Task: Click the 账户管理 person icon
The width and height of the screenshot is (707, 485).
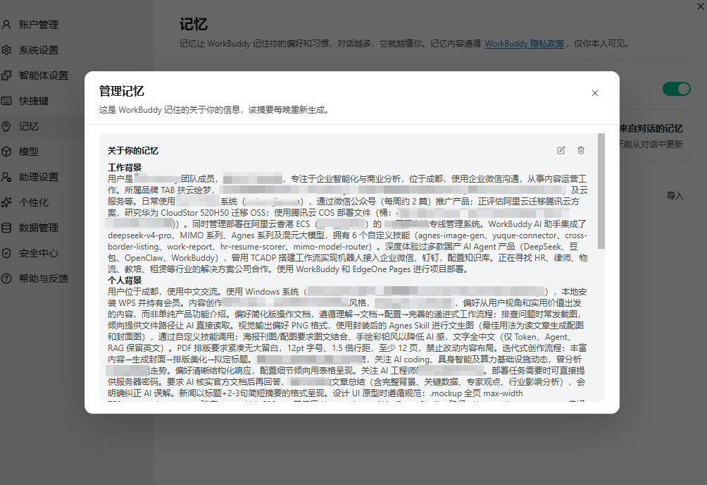Action: click(6, 25)
